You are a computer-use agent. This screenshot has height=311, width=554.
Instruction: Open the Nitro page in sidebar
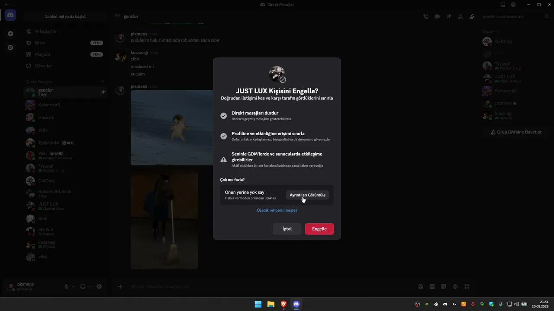(65, 43)
